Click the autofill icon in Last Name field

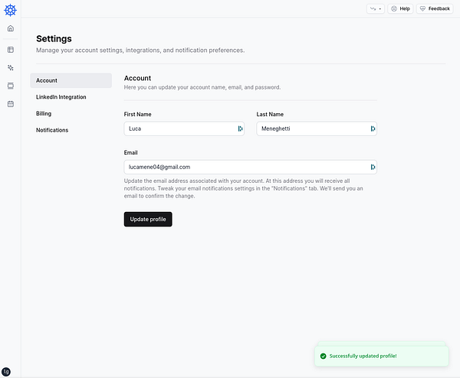[x=373, y=129]
